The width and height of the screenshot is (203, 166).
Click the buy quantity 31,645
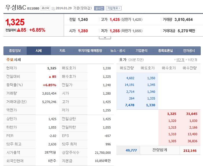tap(192, 114)
